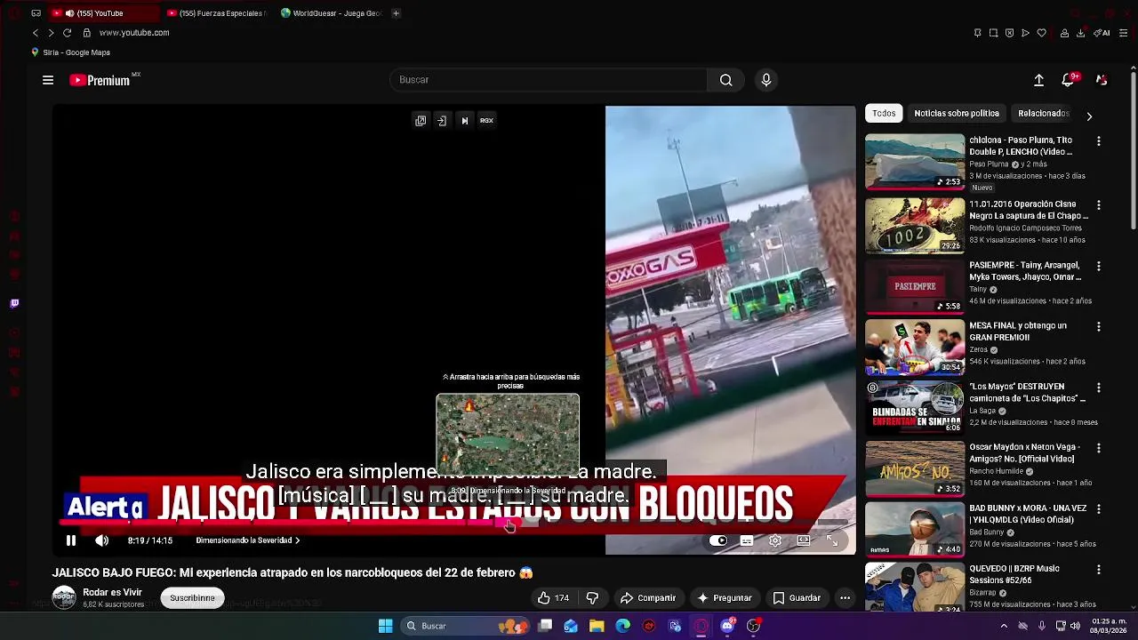Show more filter chips arrow
This screenshot has height=640, width=1138.
pyautogui.click(x=1089, y=116)
